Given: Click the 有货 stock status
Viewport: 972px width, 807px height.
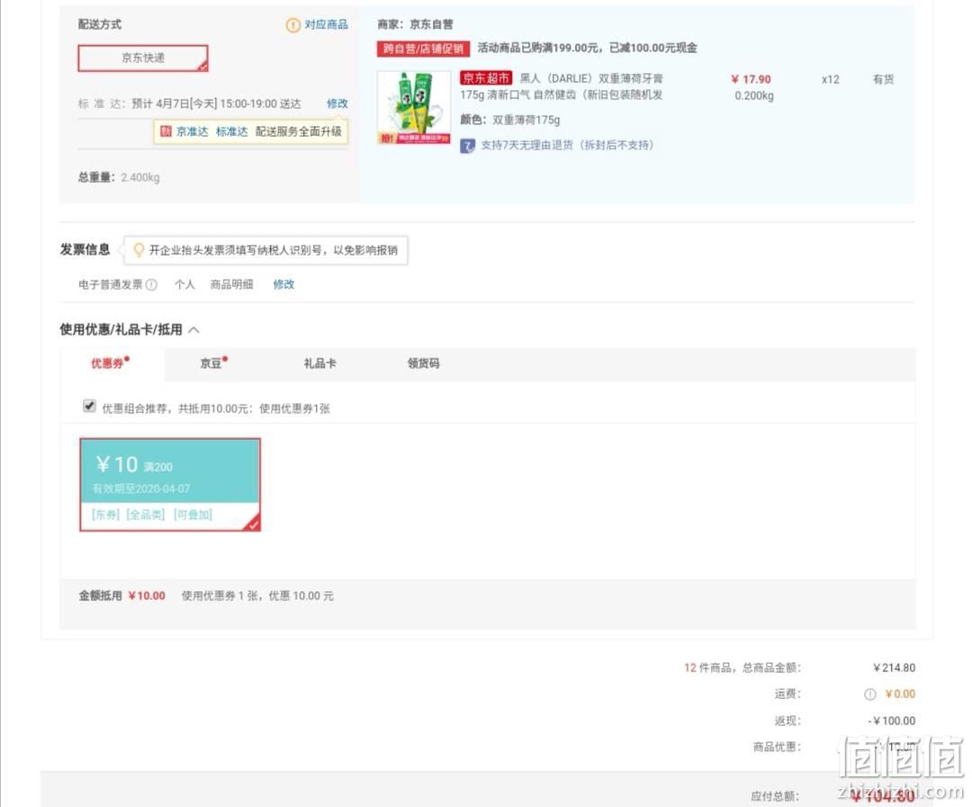Looking at the screenshot, I should pyautogui.click(x=884, y=79).
